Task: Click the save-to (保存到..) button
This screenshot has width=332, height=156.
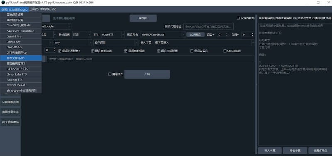Action: [x=143, y=18]
